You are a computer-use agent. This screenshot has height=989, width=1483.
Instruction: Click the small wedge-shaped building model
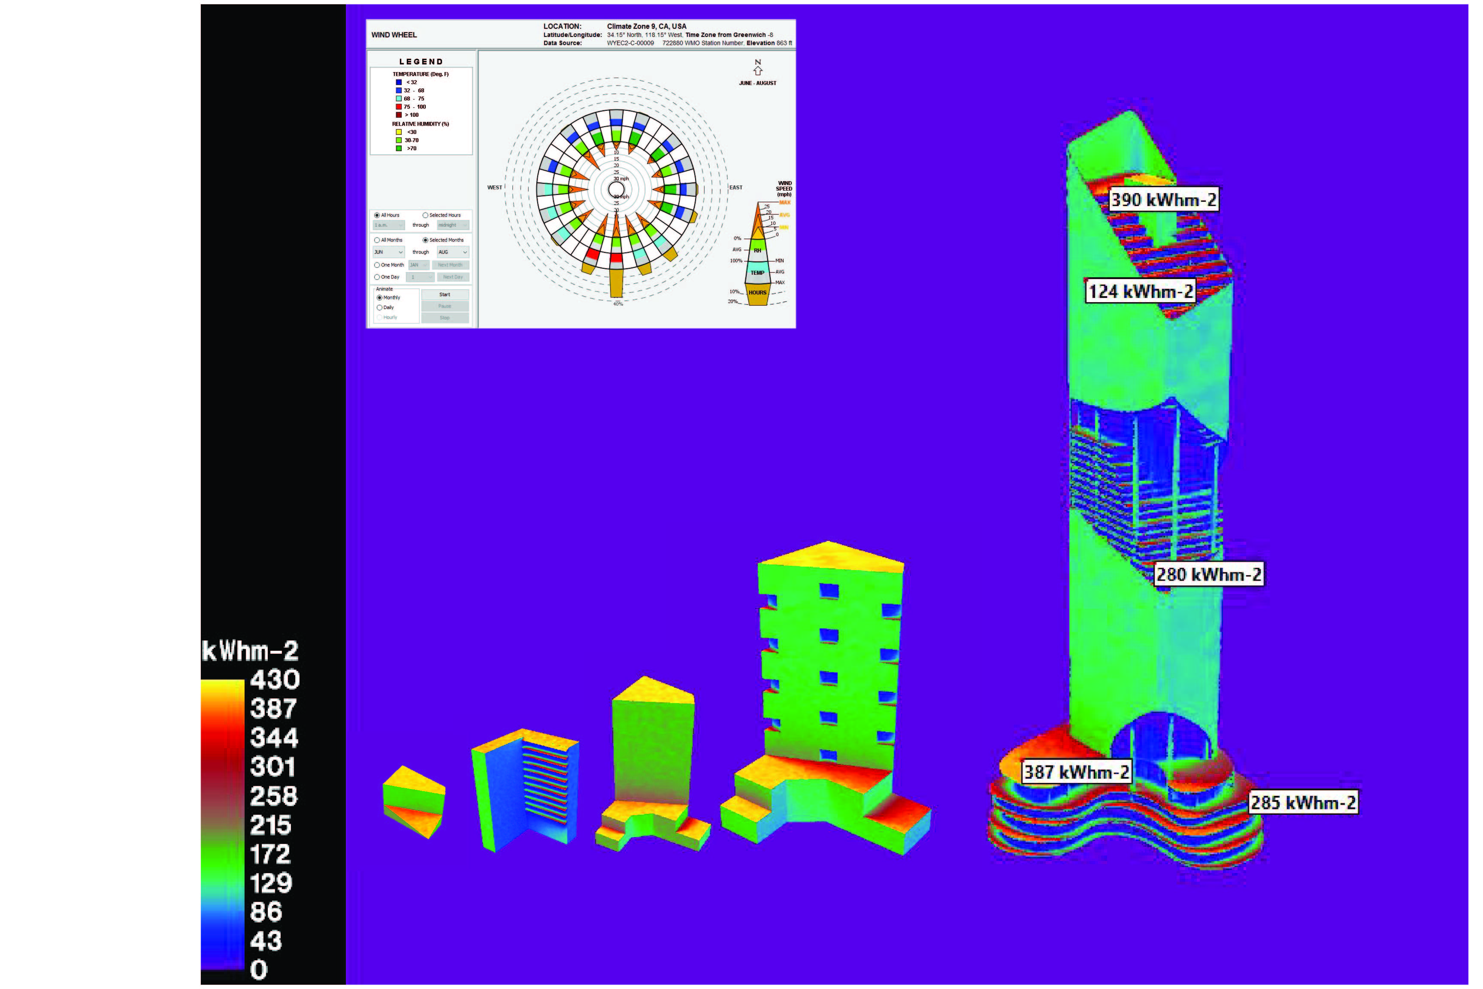pos(414,801)
